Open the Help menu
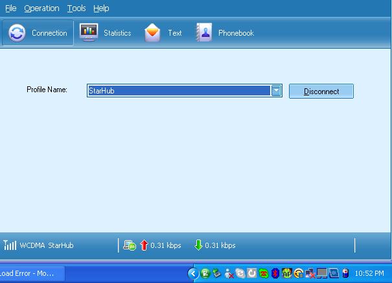Viewport: 392px width, 283px height. point(101,8)
